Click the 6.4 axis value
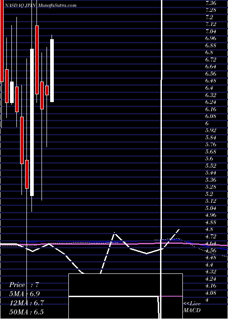The image size is (228, 319). tap(210, 88)
